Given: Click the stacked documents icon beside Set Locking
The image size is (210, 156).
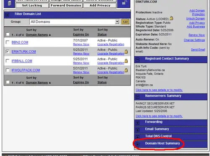Looking at the screenshot, I should 9,3.
